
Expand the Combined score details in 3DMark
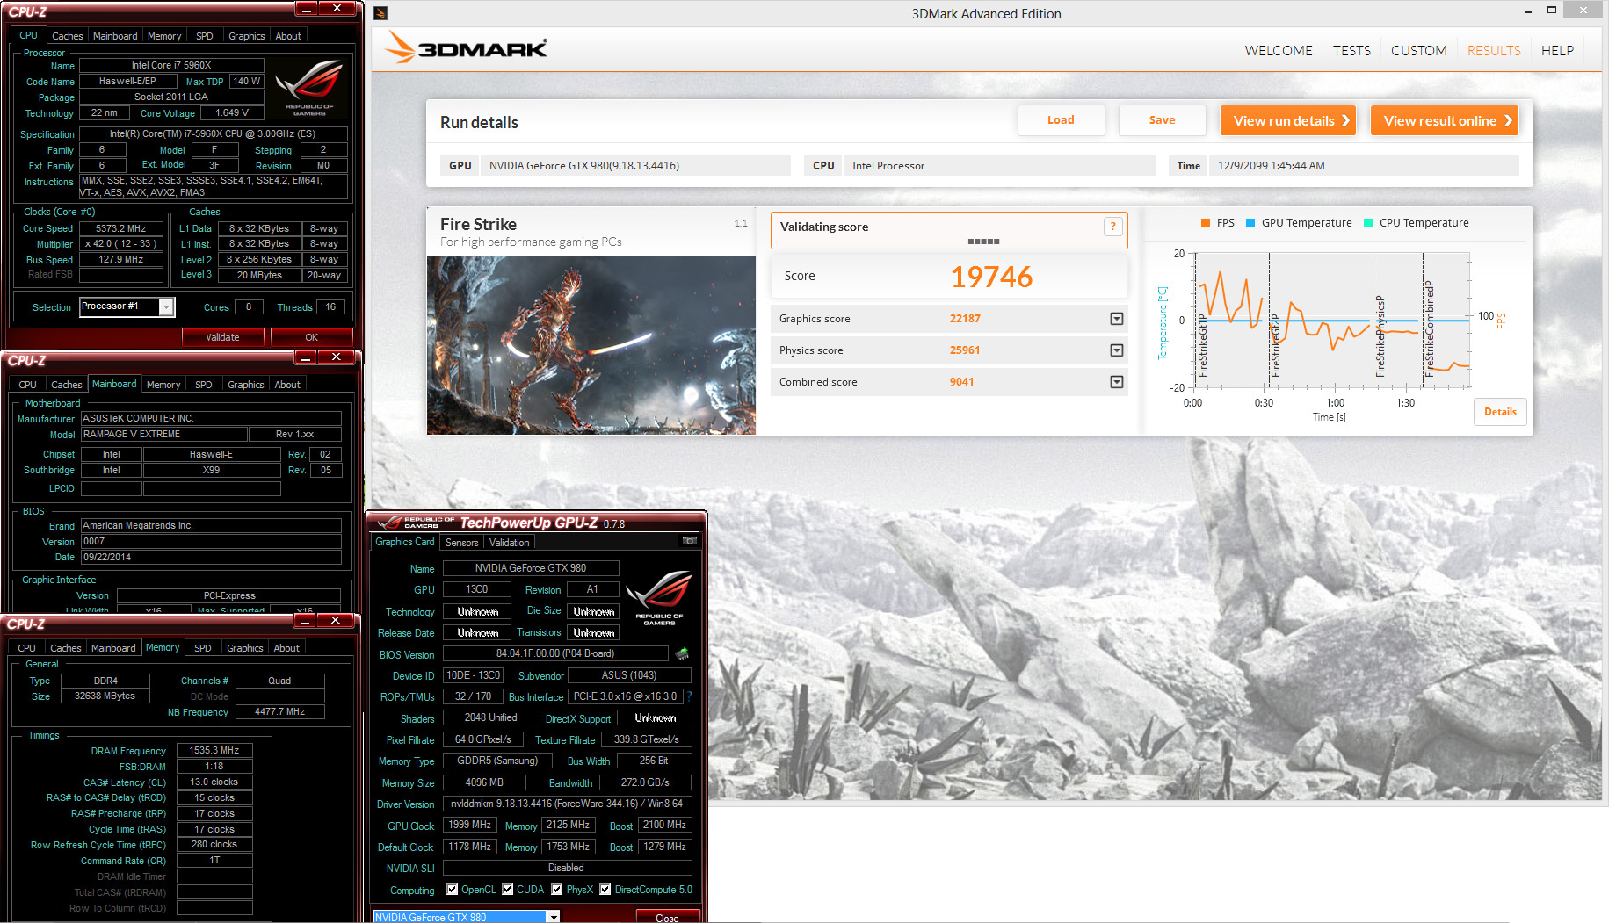coord(1117,382)
